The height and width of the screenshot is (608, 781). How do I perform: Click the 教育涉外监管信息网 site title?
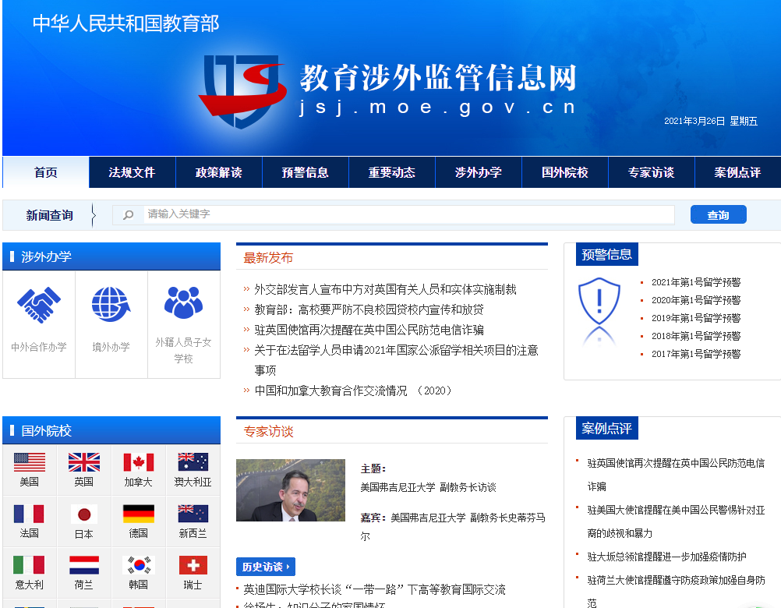[x=438, y=78]
